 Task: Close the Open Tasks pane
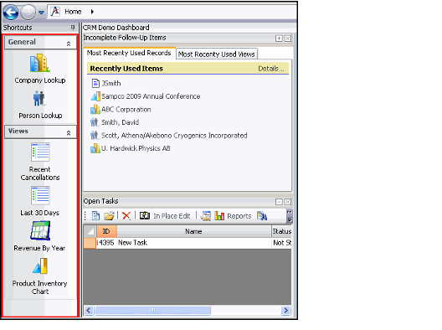tap(287, 202)
